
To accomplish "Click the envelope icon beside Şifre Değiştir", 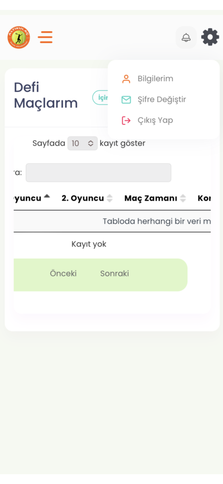I will [126, 99].
